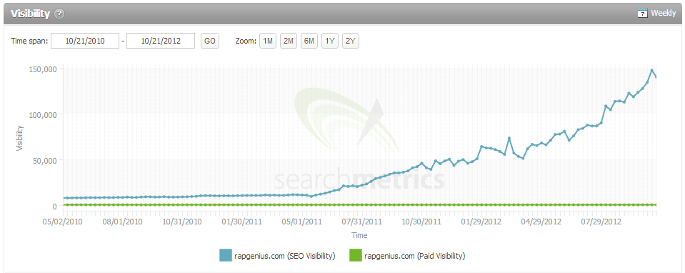Click the GO button
Image resolution: width=685 pixels, height=273 pixels.
(210, 41)
